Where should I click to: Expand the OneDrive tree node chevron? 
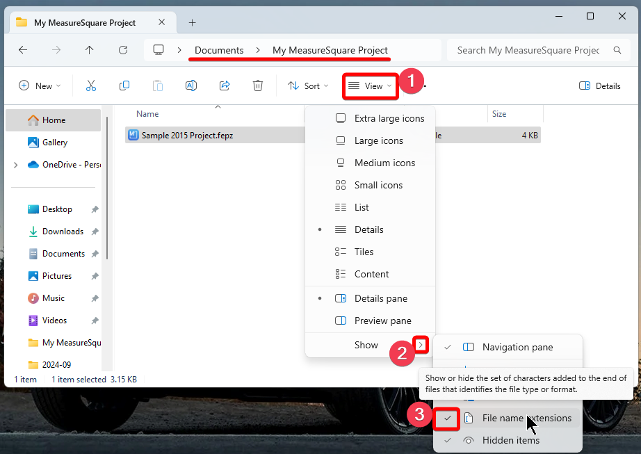click(15, 165)
